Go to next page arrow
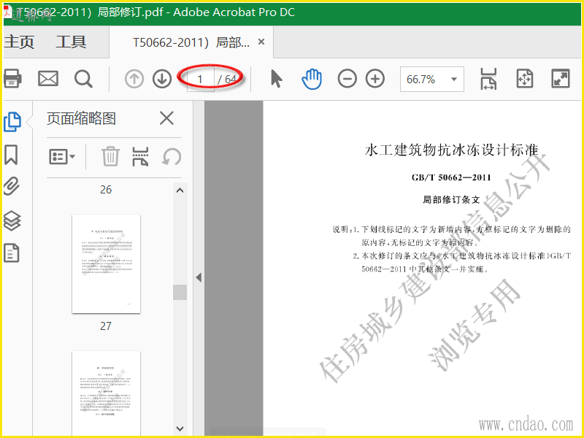The height and width of the screenshot is (438, 584). (162, 79)
